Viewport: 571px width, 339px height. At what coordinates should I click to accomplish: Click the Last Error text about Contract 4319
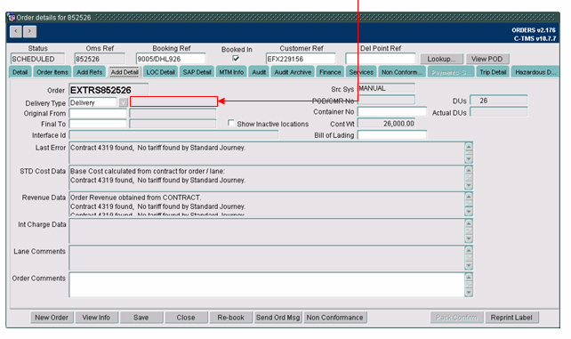[x=157, y=148]
